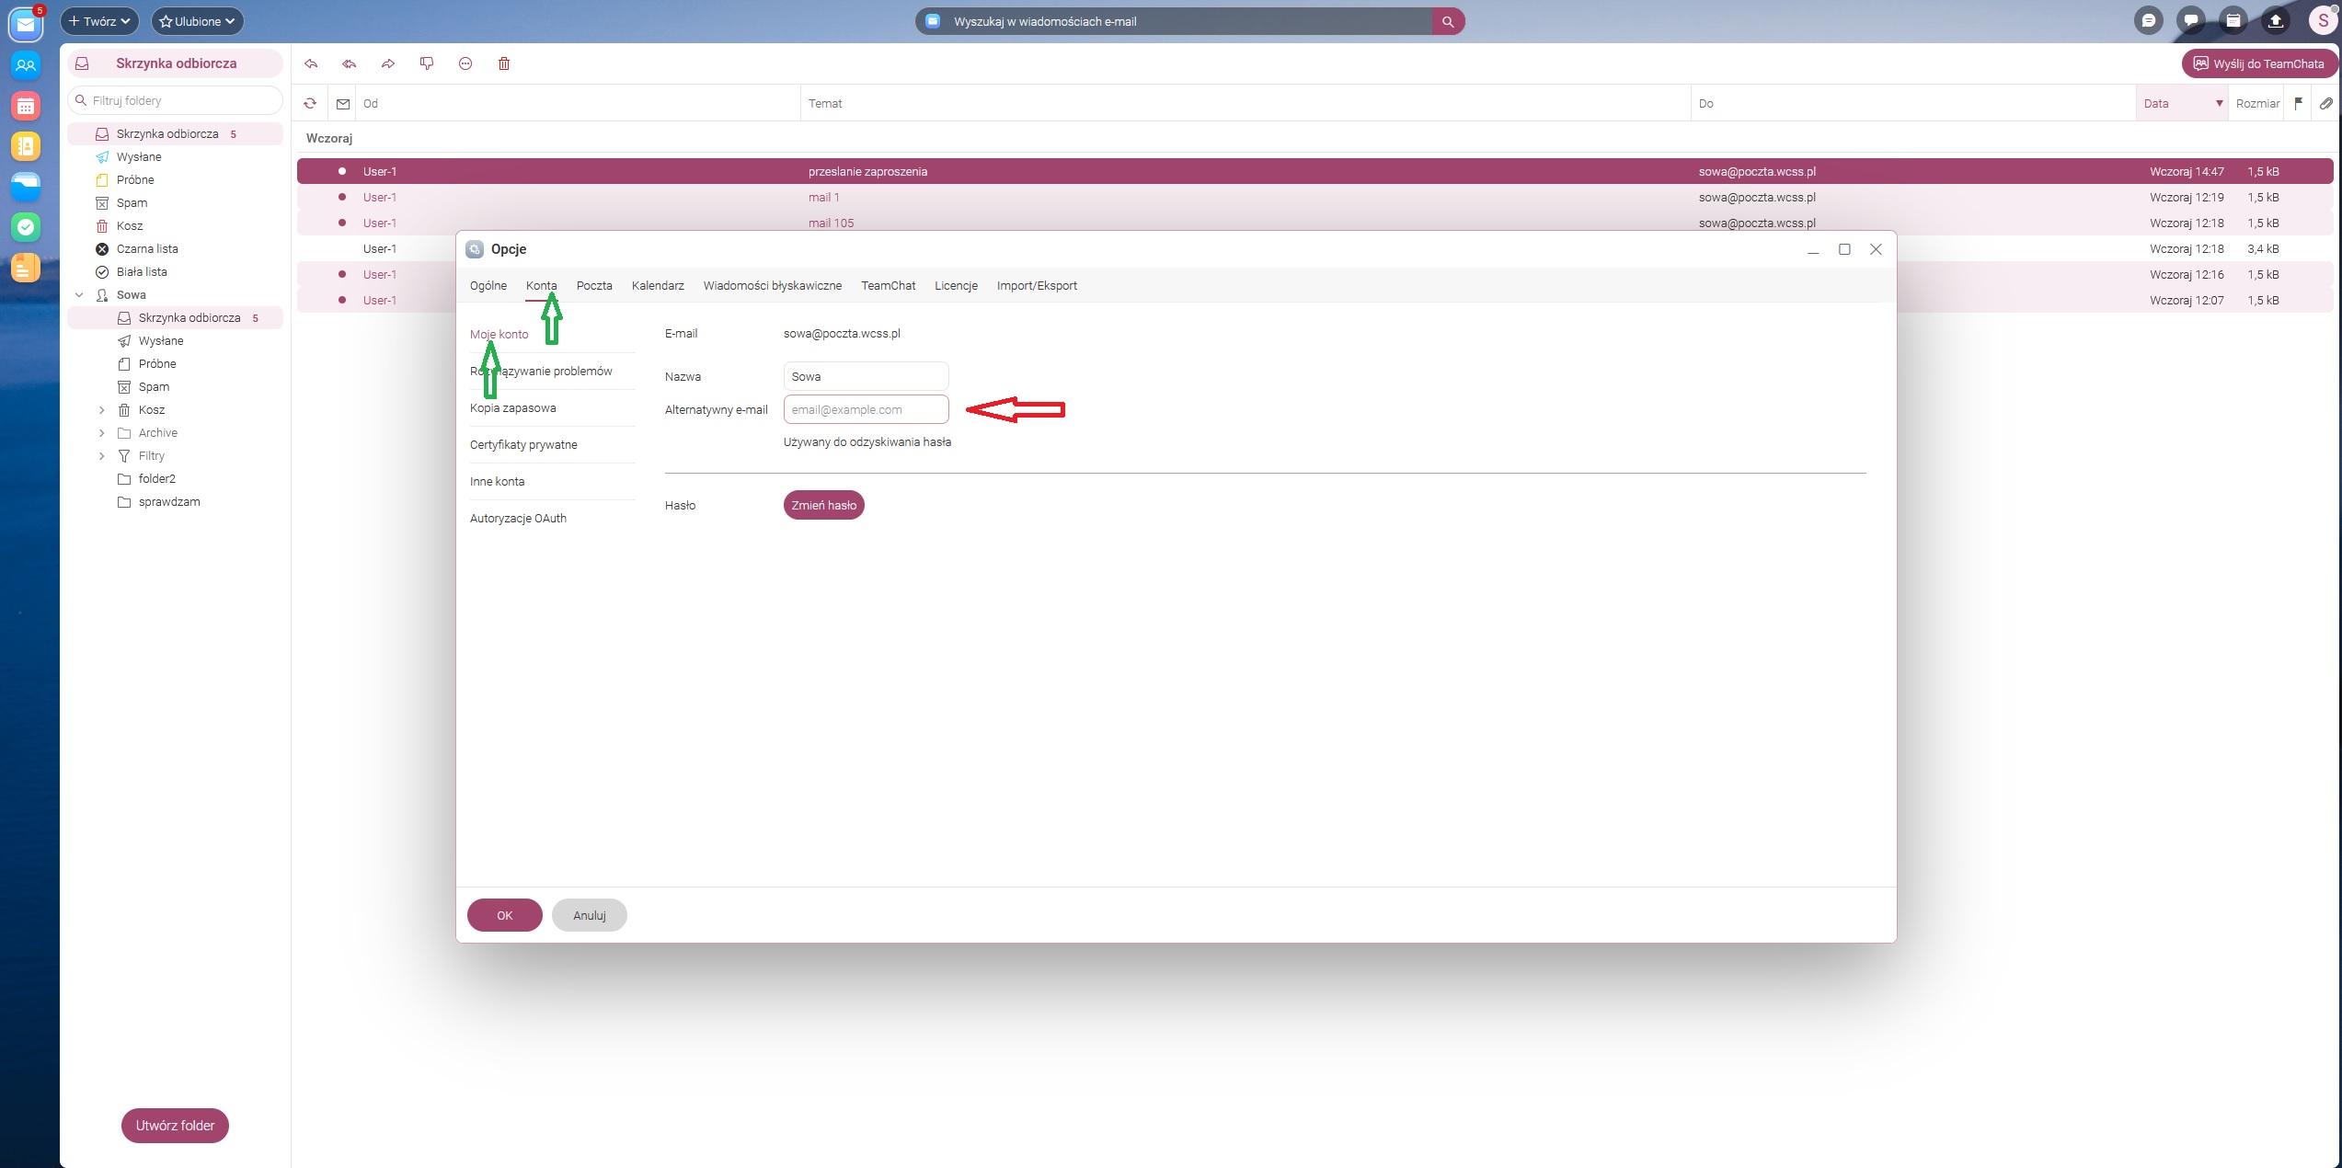Viewport: 2342px width, 1168px height.
Task: Mark message as spam with thumbs-down icon
Action: click(x=427, y=63)
